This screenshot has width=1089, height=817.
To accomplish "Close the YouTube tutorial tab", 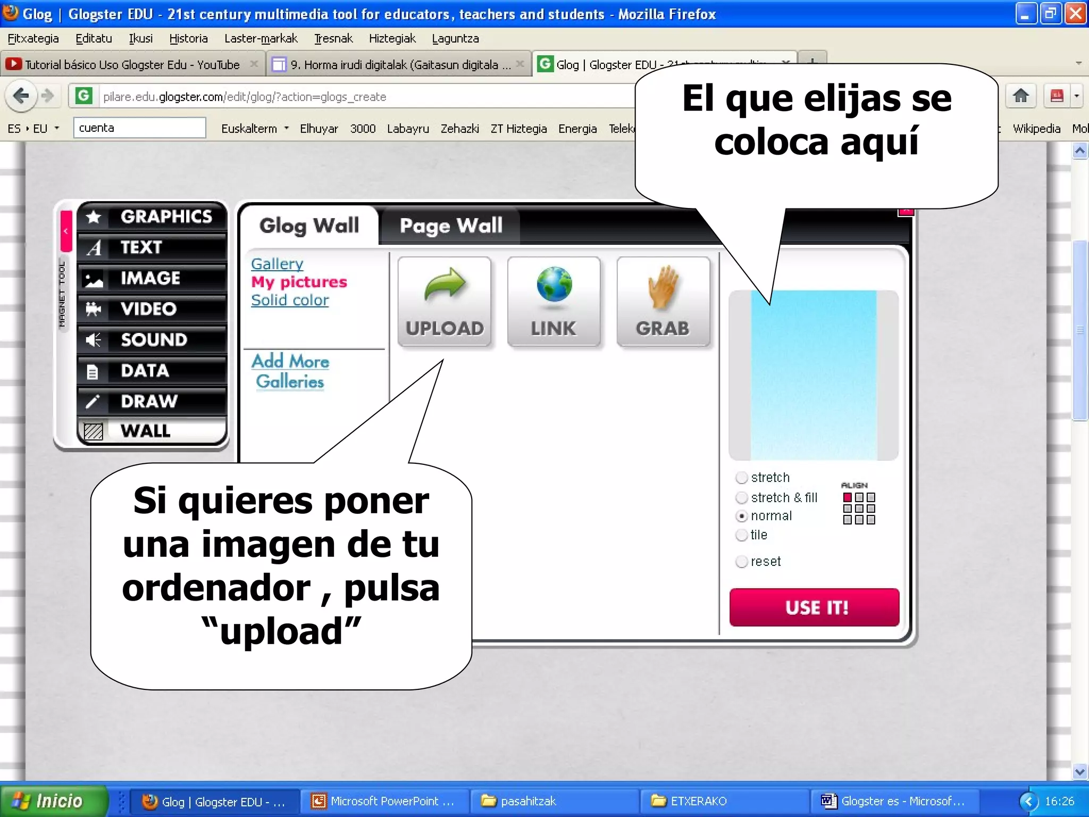I will pyautogui.click(x=254, y=64).
